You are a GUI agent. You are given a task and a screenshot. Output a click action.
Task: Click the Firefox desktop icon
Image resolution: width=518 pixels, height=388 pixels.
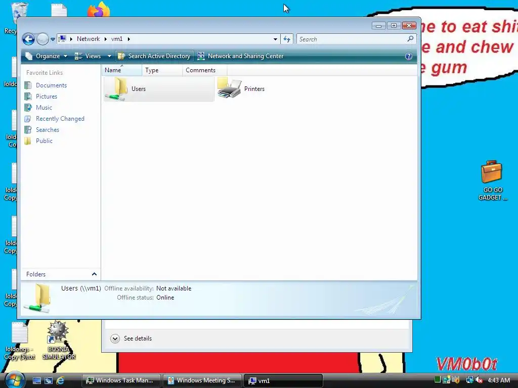[99, 9]
